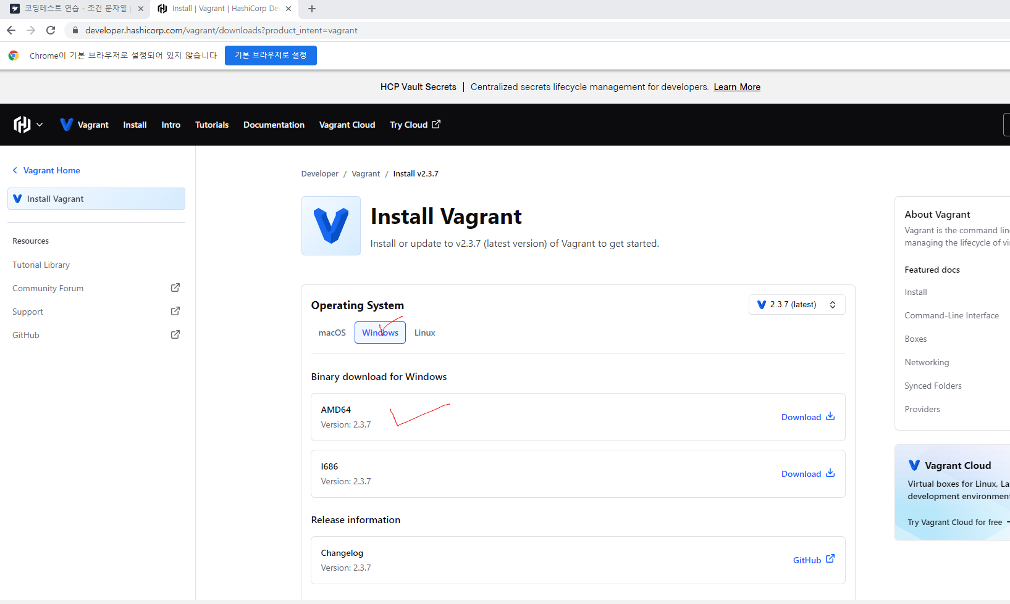Select the Linux tab
The image size is (1010, 604).
coord(425,333)
